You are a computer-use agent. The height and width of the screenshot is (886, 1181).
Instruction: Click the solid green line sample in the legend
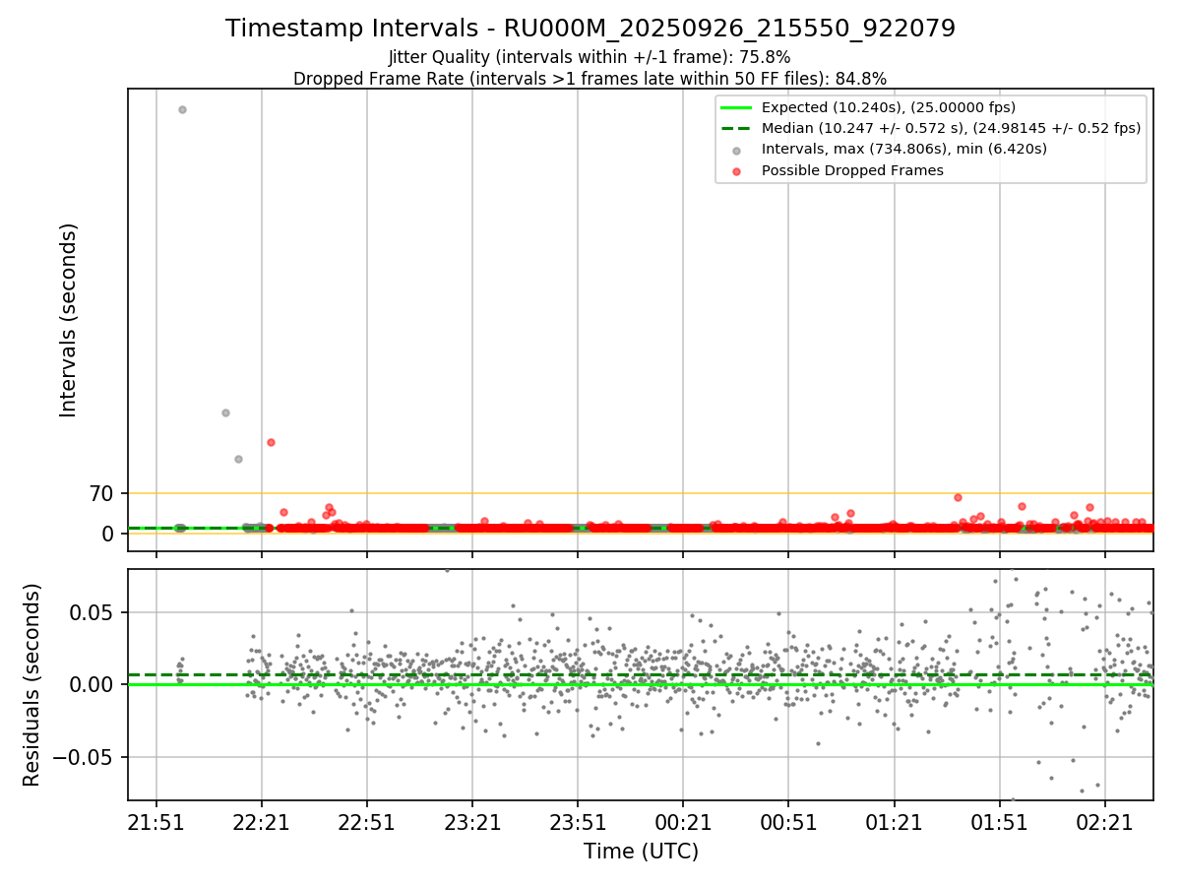[736, 107]
